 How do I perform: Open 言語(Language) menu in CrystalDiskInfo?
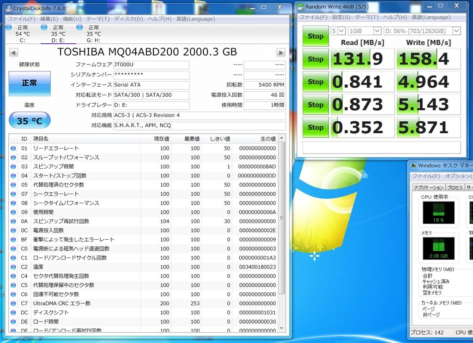[195, 19]
